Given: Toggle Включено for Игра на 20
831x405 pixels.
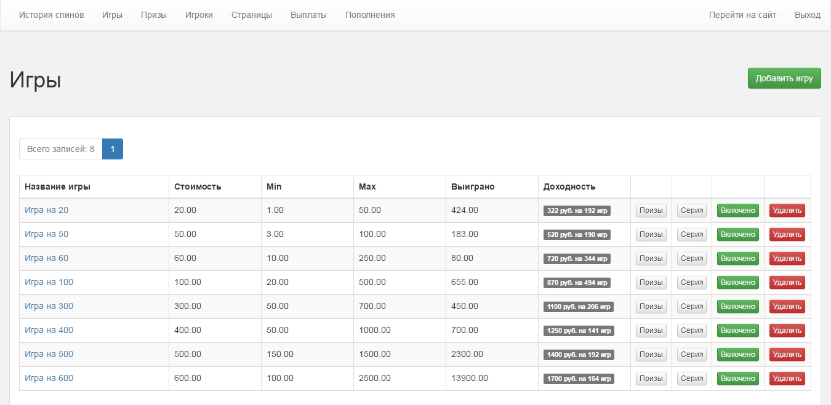Looking at the screenshot, I should click(x=737, y=211).
